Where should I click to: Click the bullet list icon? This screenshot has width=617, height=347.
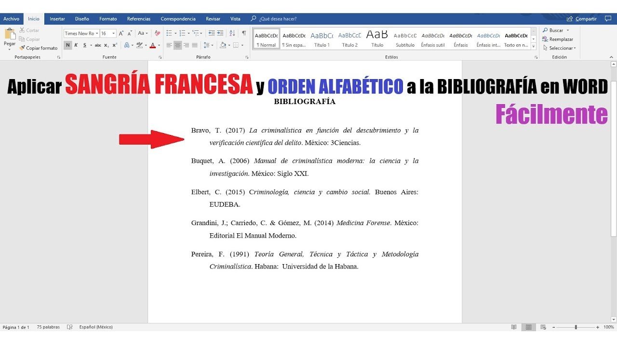pos(169,33)
